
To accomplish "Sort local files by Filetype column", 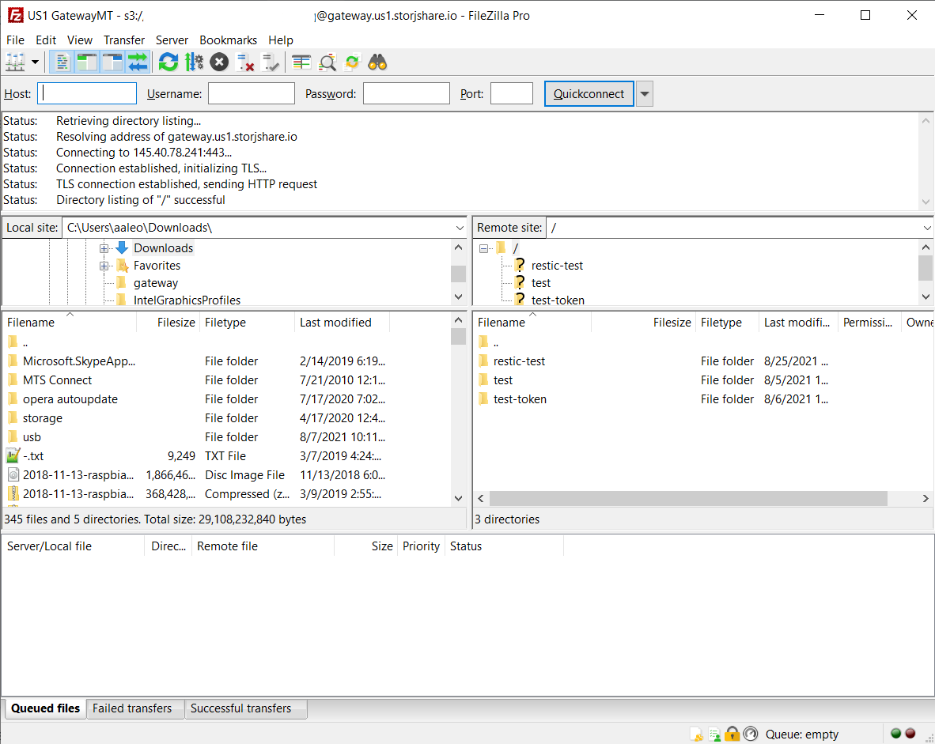I will tap(247, 323).
